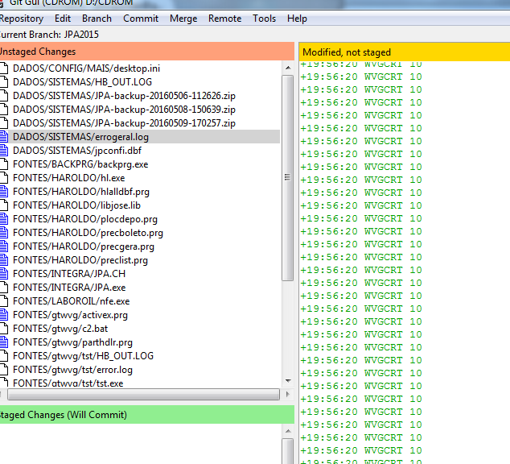510x464 pixels.
Task: Click unstaged list scroll-down arrow
Action: pos(288,381)
